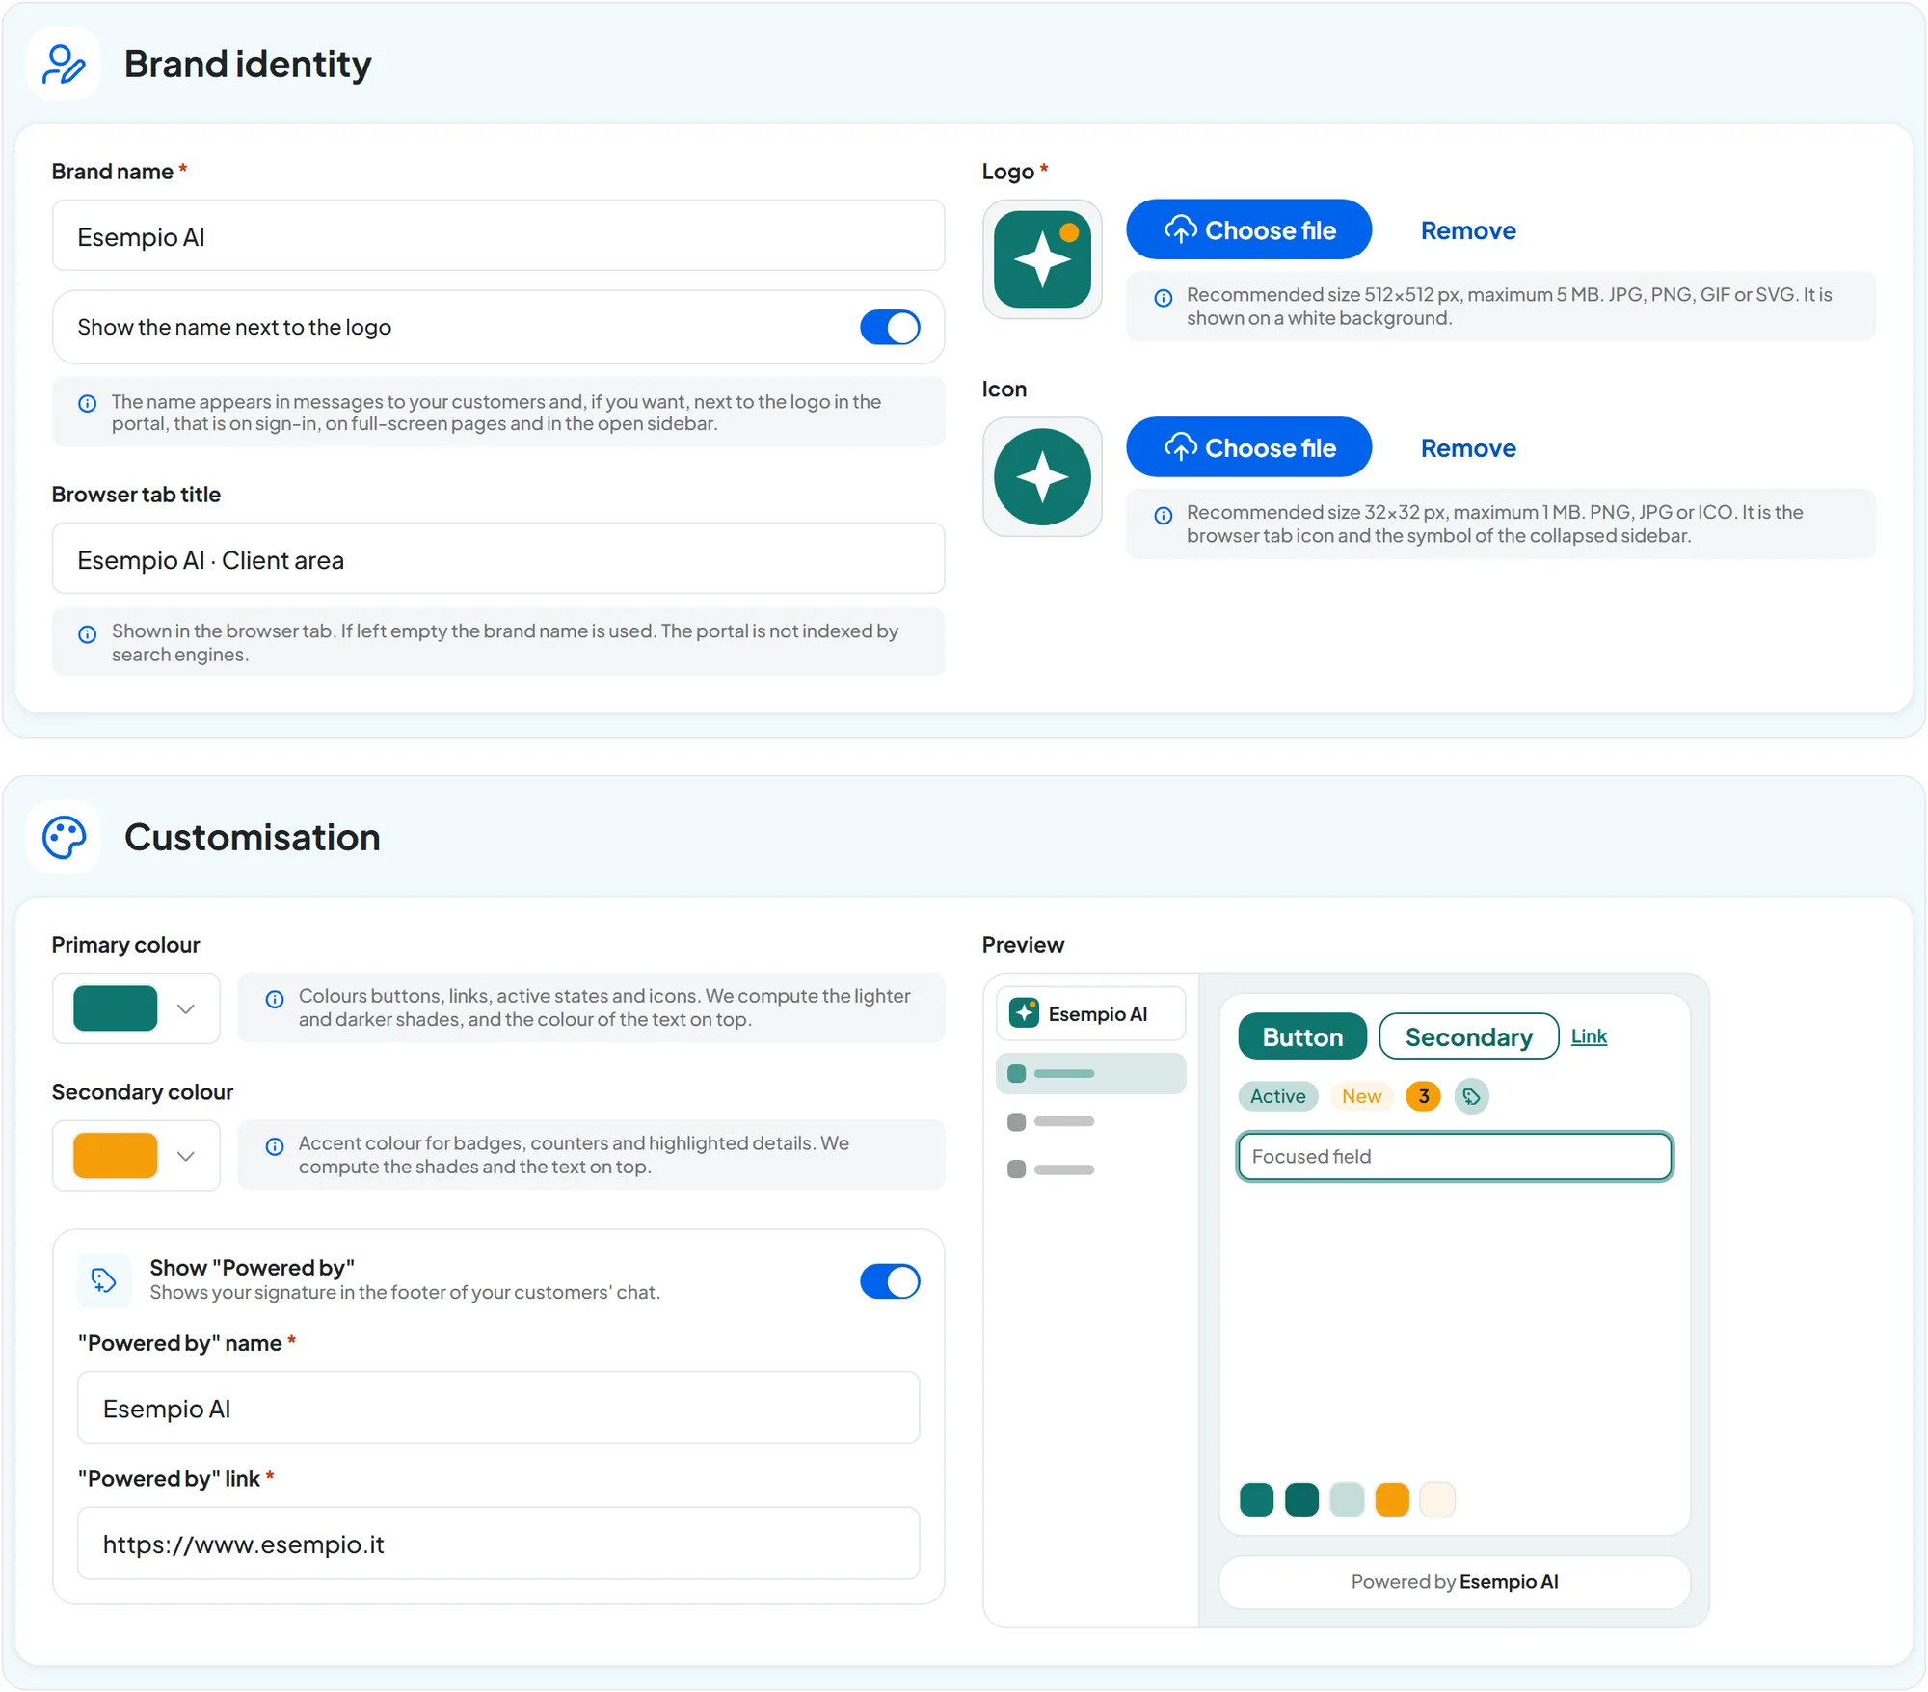Click the uploaded round Icon thumbnail
This screenshot has height=1692, width=1928.
click(x=1042, y=476)
